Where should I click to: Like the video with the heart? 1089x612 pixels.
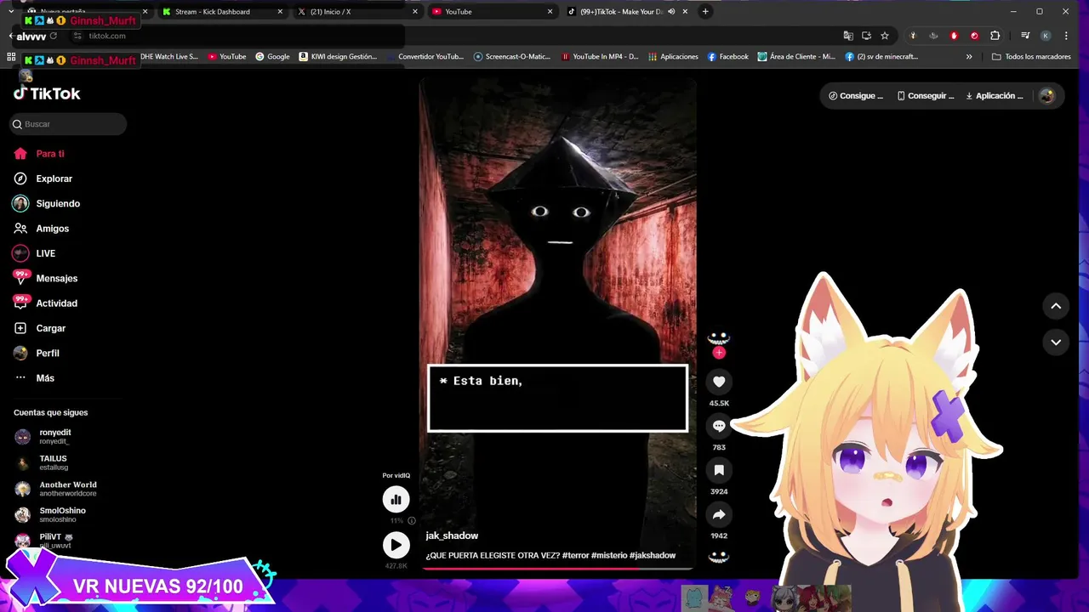719,382
